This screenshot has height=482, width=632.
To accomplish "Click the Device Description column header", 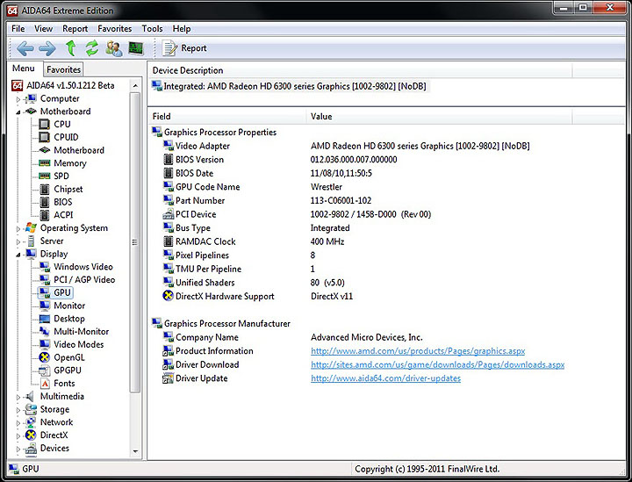I will click(x=360, y=70).
